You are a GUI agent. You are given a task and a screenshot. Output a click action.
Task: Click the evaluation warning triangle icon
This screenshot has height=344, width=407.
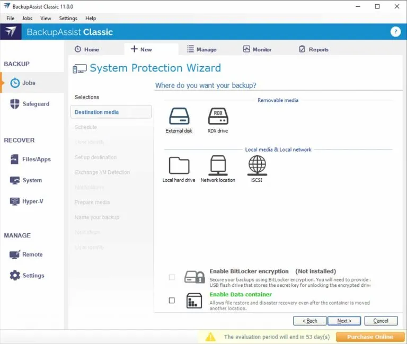(210, 337)
